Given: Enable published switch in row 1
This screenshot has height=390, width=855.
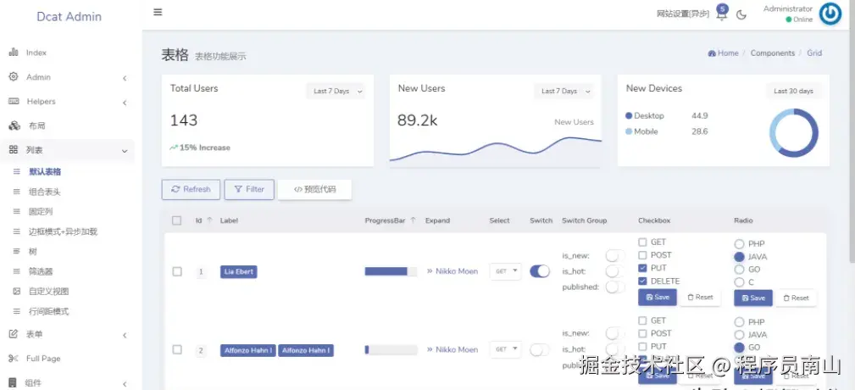Looking at the screenshot, I should [615, 287].
